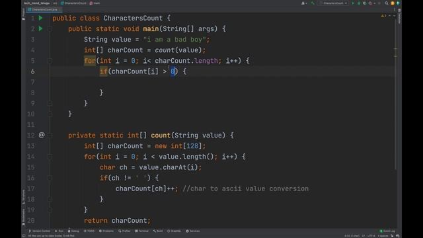The height and width of the screenshot is (238, 423).
Task: Click the warnings indicator at editor top right
Action: (383, 16)
